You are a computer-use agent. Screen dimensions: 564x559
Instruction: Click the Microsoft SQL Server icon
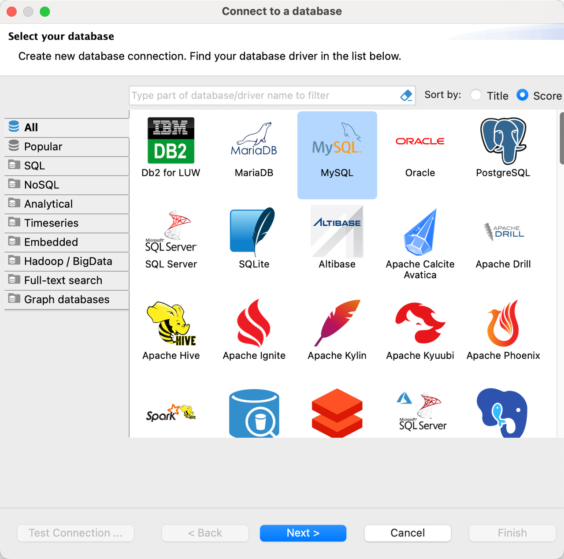click(x=171, y=231)
